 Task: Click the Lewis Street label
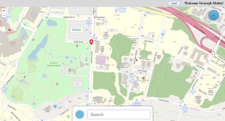(x=78, y=42)
